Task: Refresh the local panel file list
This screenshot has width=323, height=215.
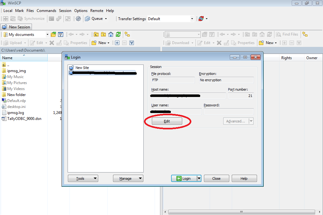Action: click(x=118, y=35)
